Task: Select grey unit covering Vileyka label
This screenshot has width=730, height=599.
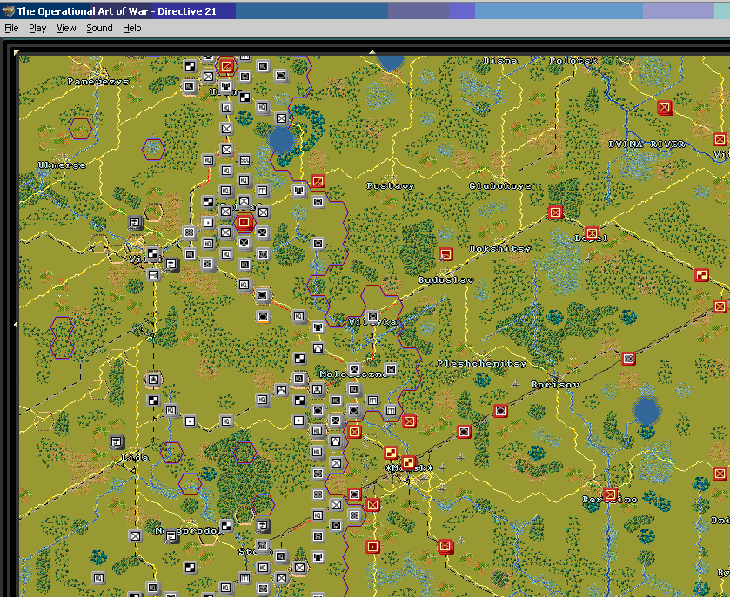Action: coord(372,317)
